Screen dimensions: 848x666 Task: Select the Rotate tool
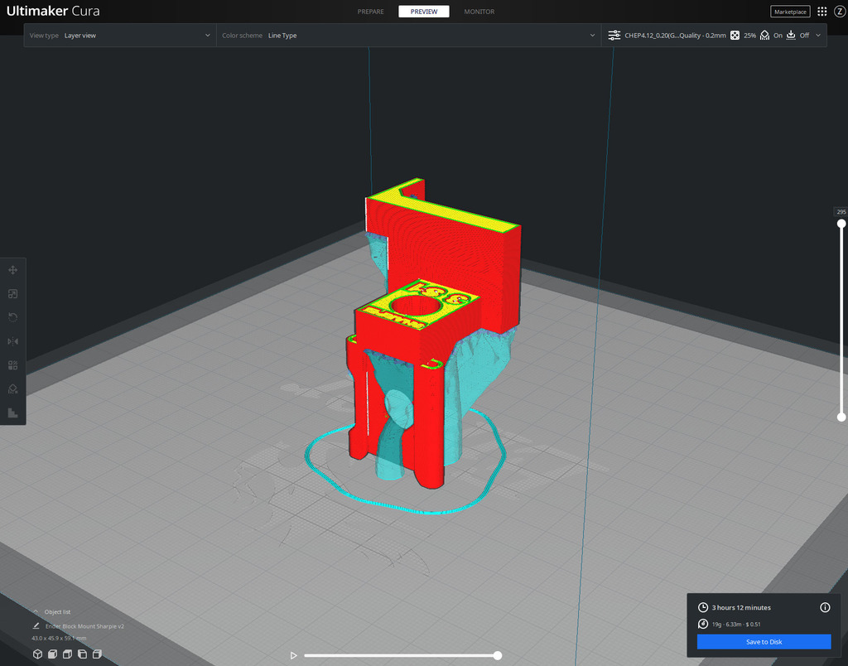[x=12, y=317]
